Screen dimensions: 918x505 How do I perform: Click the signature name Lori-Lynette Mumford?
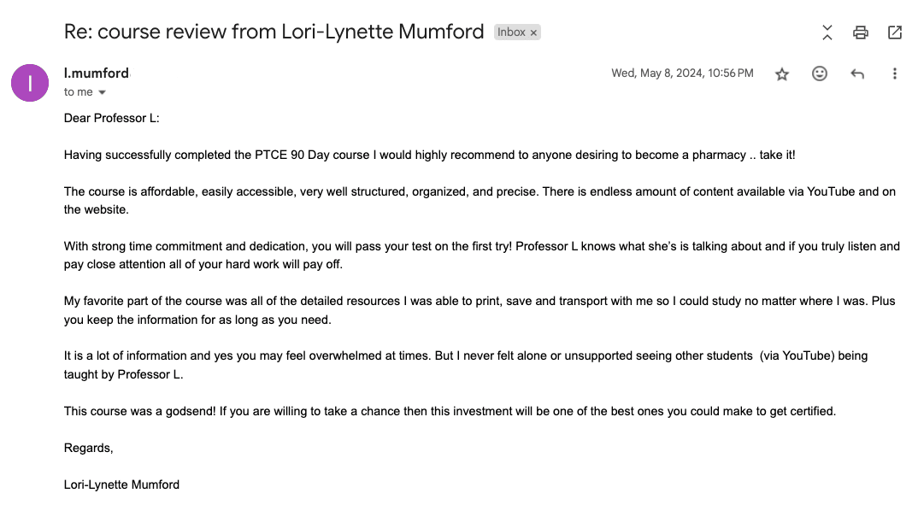point(121,484)
